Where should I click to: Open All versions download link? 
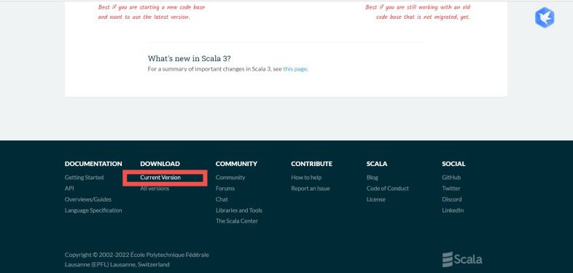point(155,189)
